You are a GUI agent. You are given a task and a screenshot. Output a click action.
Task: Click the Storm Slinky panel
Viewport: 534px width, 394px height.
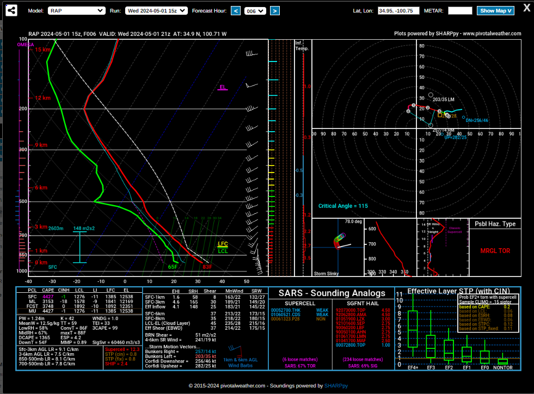[x=338, y=247]
